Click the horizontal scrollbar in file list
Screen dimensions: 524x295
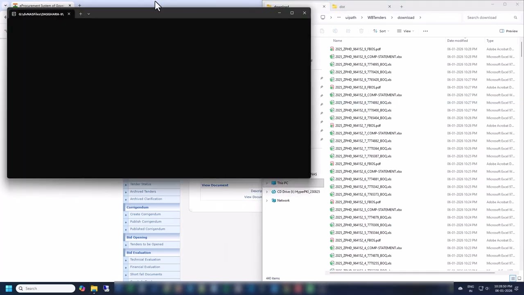pos(411,272)
